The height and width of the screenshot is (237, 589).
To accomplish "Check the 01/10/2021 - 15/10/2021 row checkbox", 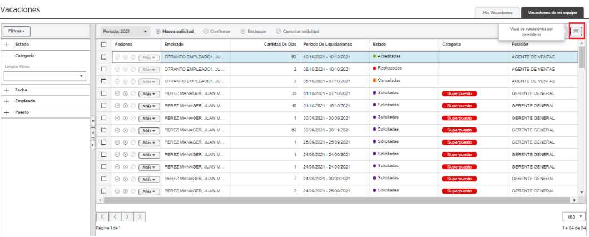I will point(104,106).
